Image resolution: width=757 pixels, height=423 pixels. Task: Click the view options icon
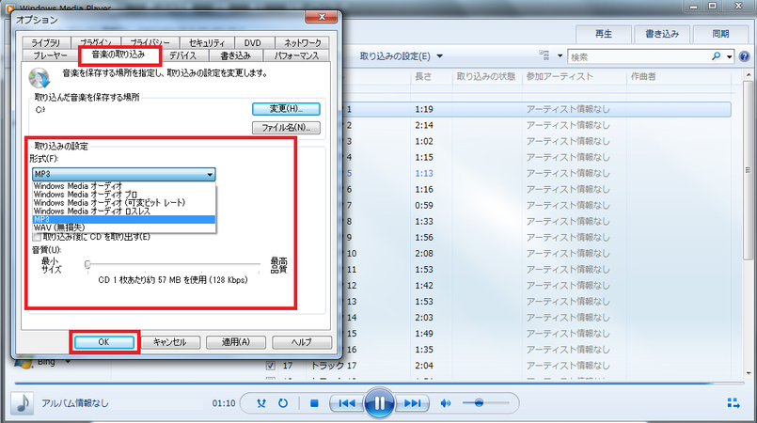tap(544, 55)
